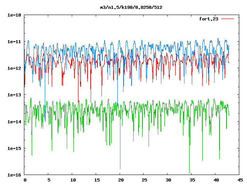This screenshot has width=247, height=185.
Task: Click the red legend line sample
Action: [x=227, y=19]
